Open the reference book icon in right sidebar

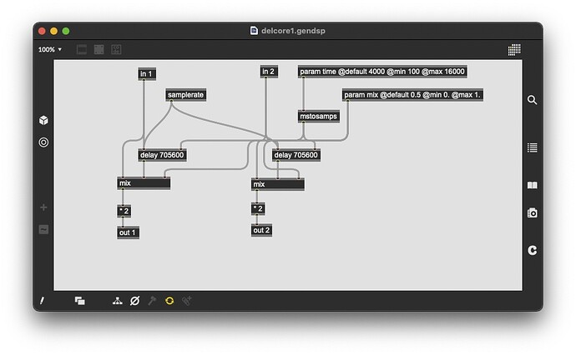[533, 185]
